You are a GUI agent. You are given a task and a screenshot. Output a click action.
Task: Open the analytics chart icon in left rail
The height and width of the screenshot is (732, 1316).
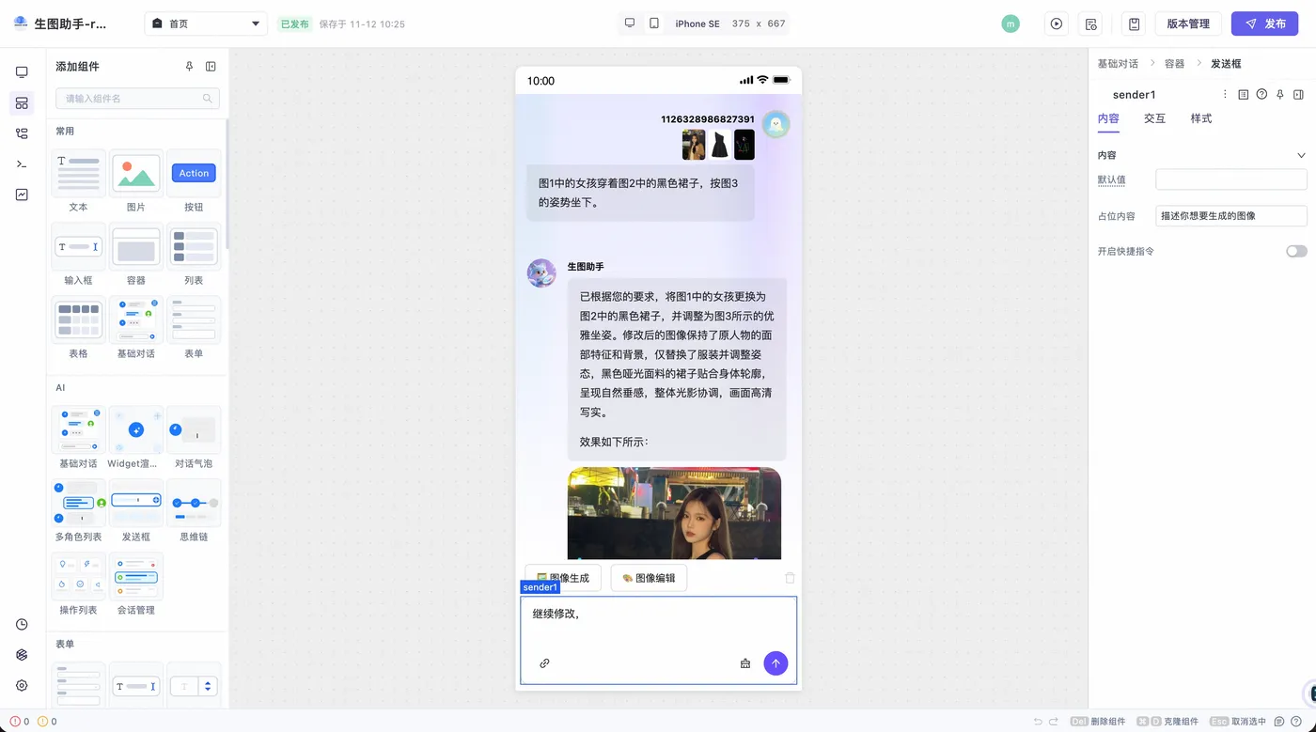point(22,195)
